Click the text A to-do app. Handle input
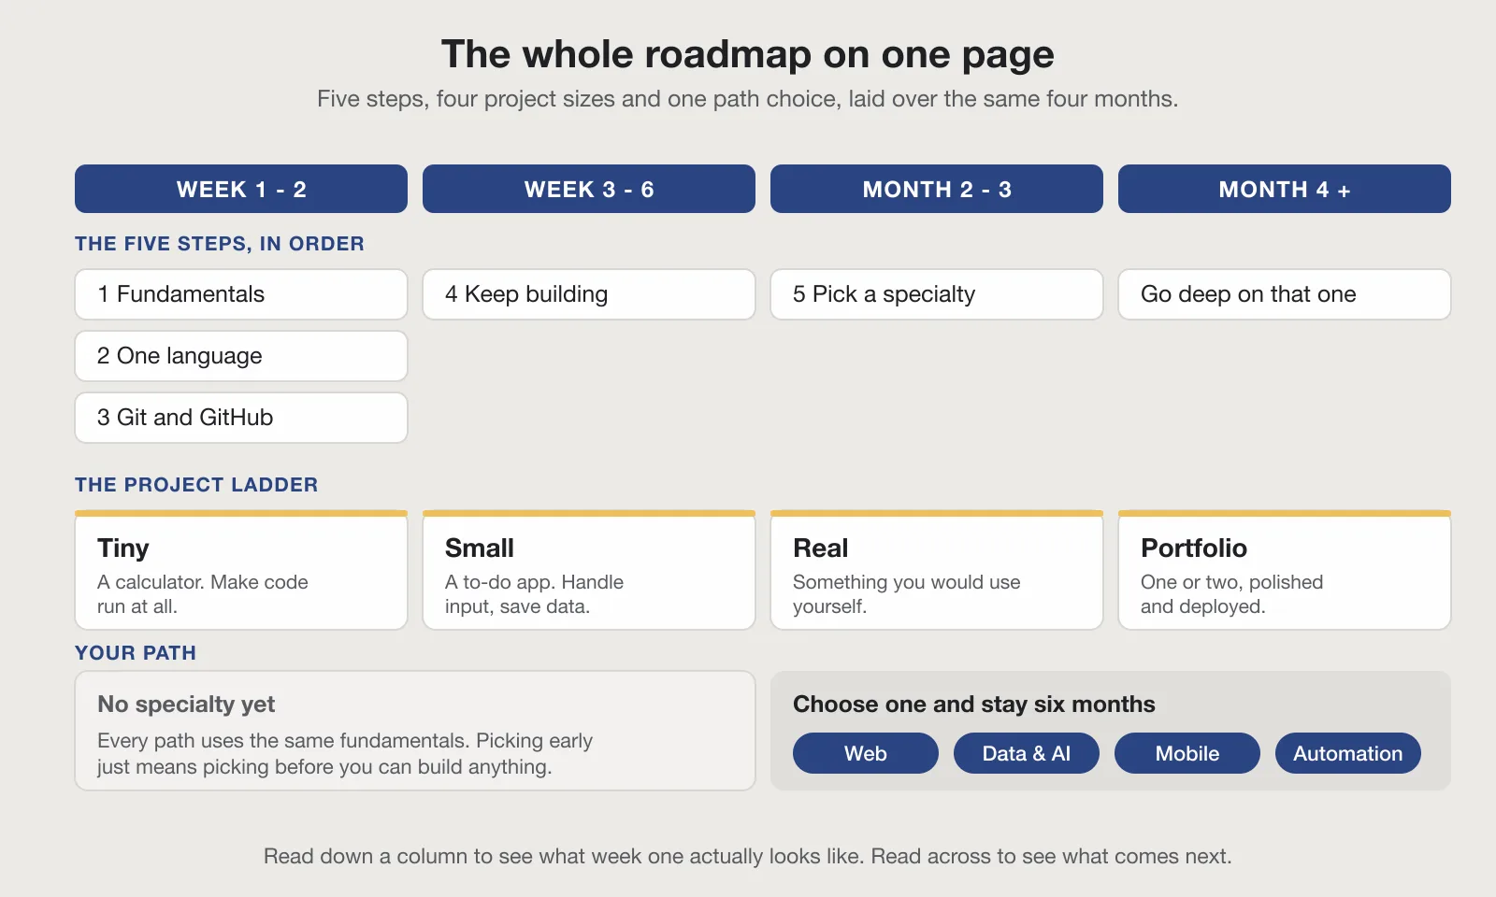 tap(534, 594)
